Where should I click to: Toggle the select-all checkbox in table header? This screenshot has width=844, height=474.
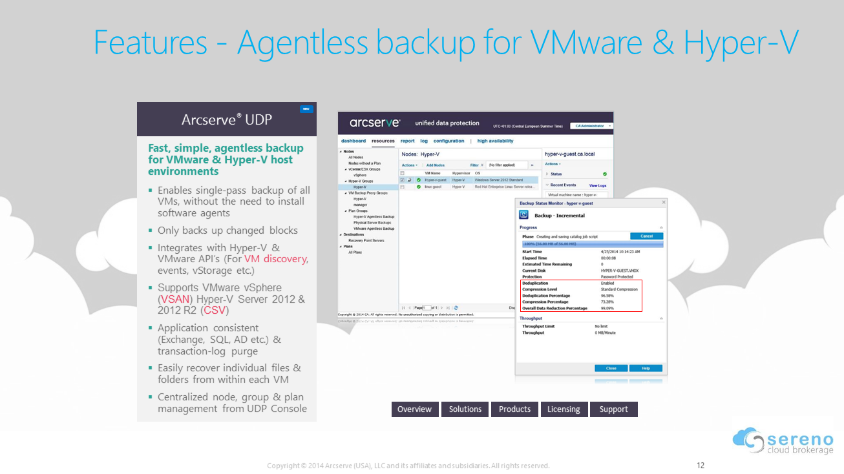pos(403,173)
